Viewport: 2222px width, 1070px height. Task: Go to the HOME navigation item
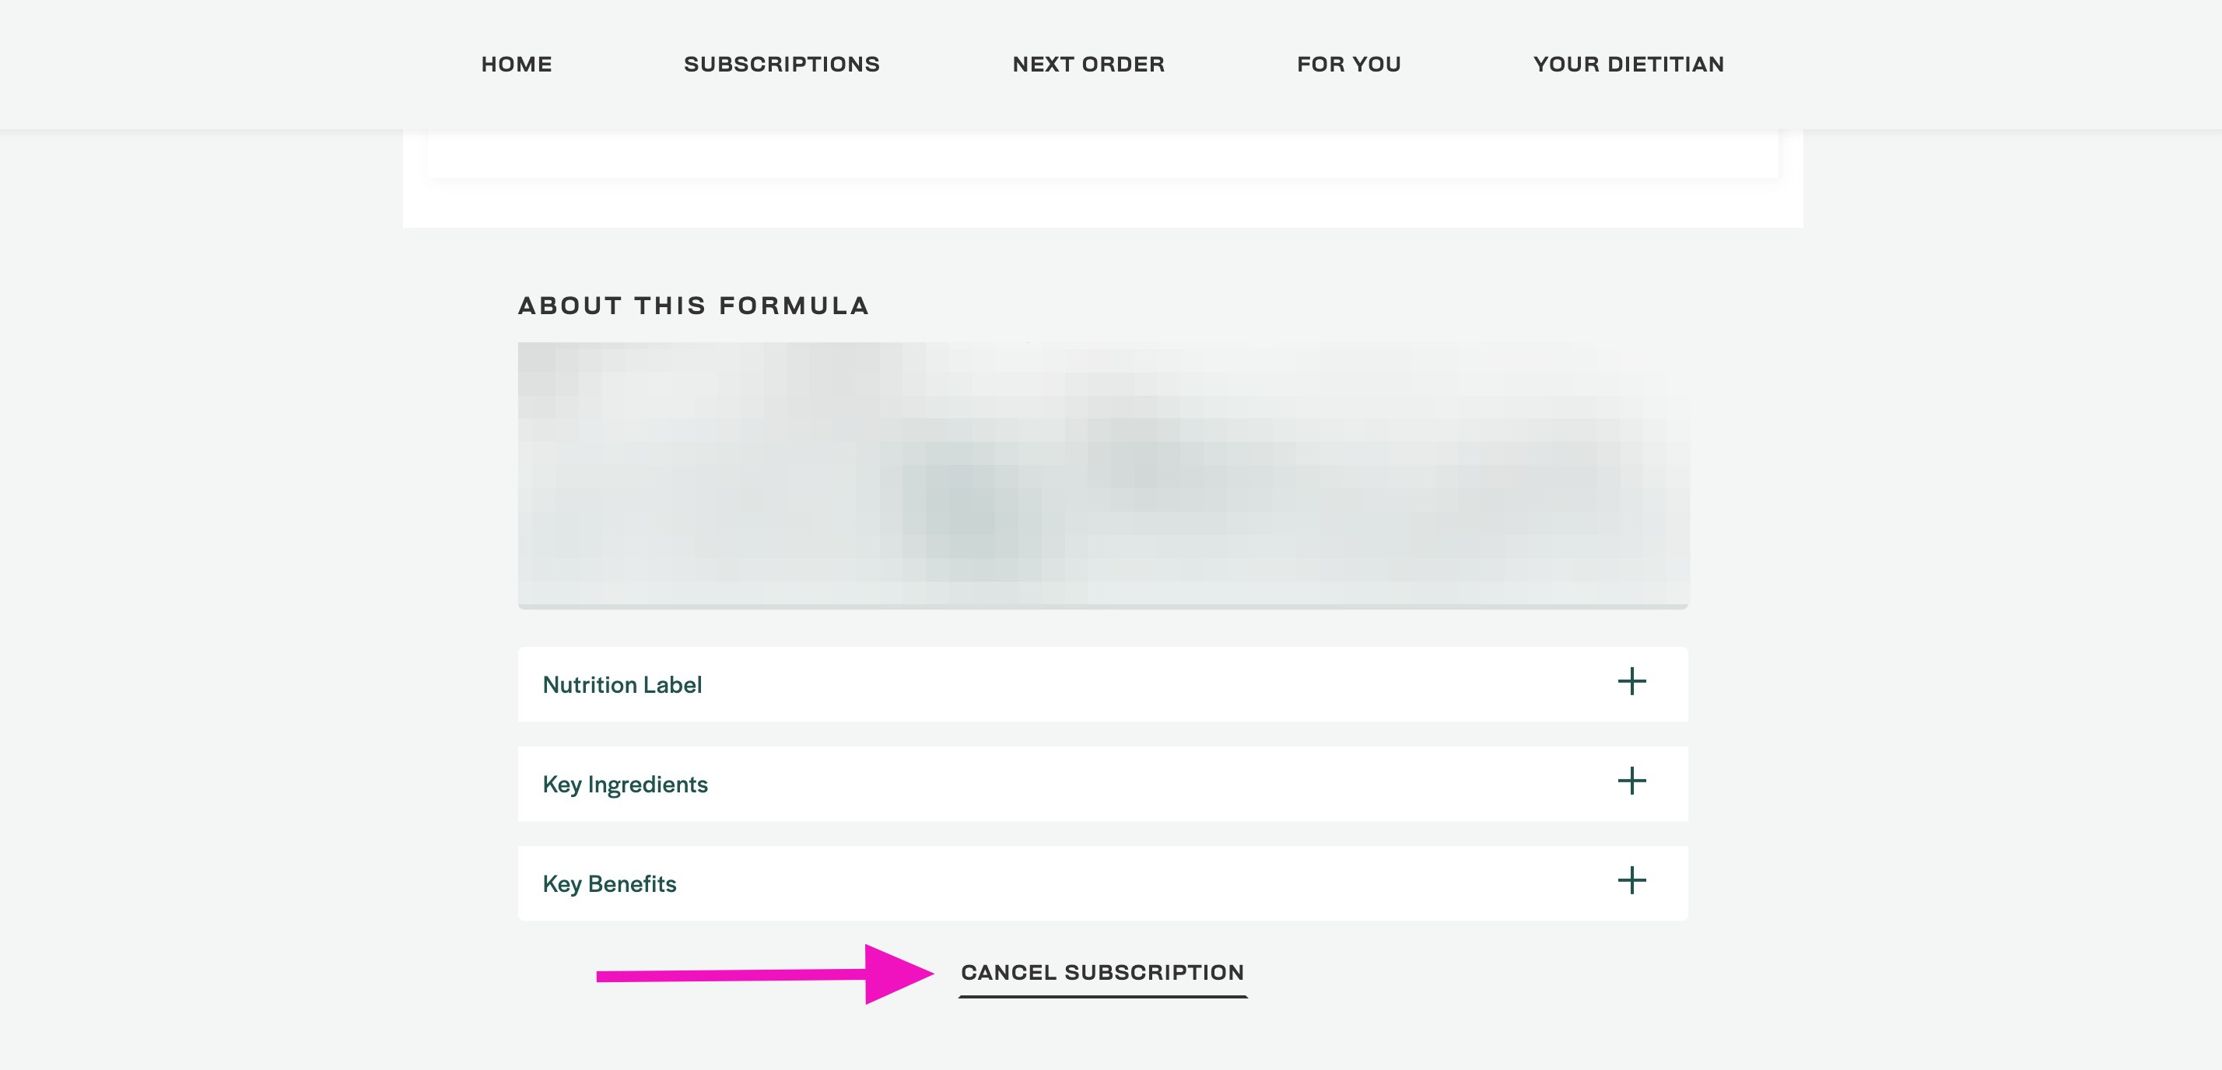[x=517, y=65]
